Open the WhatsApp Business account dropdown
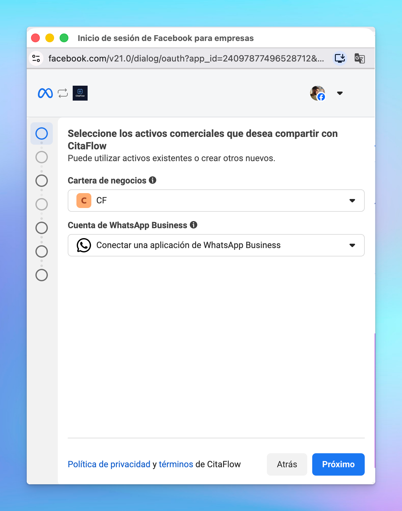The height and width of the screenshot is (511, 402). tap(216, 245)
